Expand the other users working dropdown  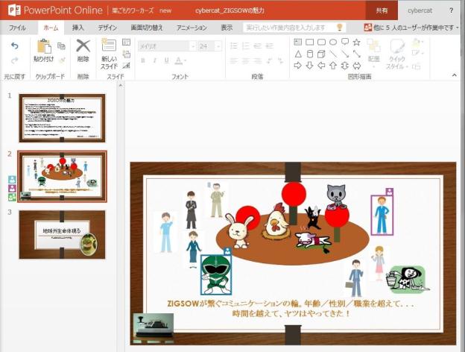click(x=411, y=28)
